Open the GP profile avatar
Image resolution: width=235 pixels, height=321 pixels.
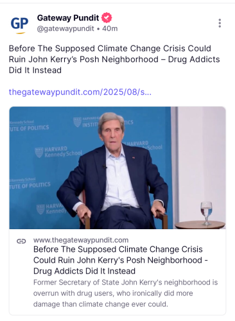click(19, 26)
